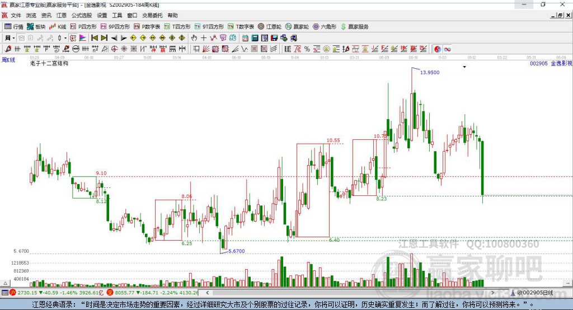Open the T四方形 tool
Image resolution: width=573 pixels, height=310 pixels.
tap(177, 27)
